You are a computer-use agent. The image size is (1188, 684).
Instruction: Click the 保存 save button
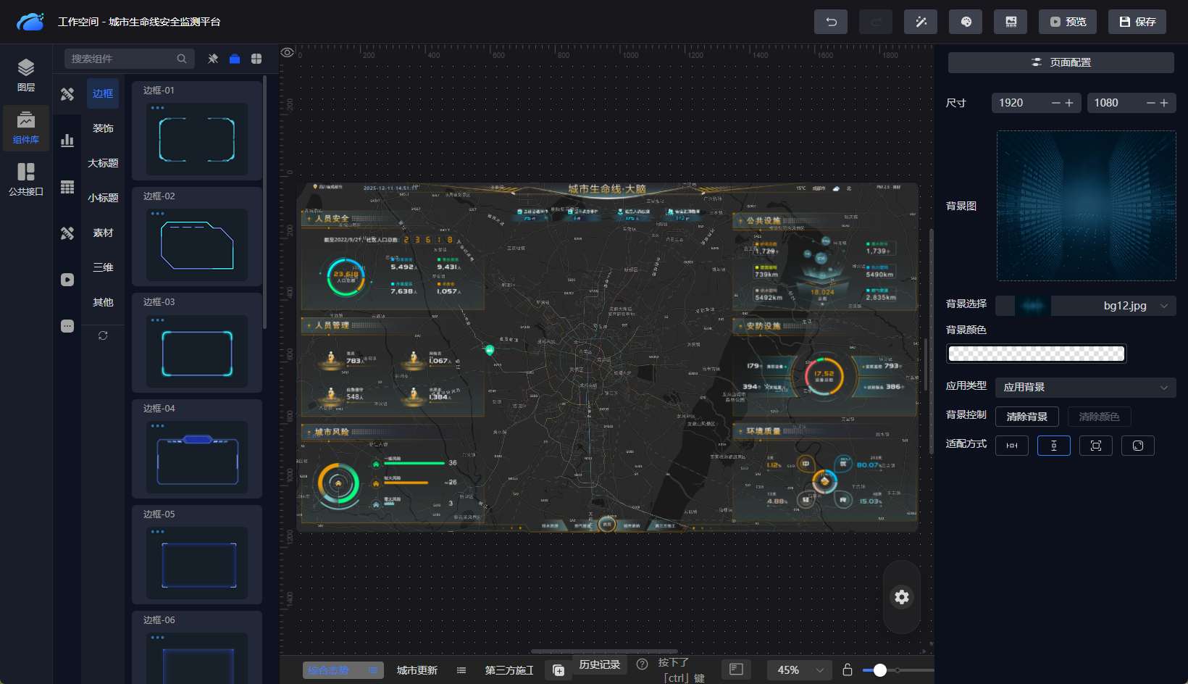[1137, 22]
